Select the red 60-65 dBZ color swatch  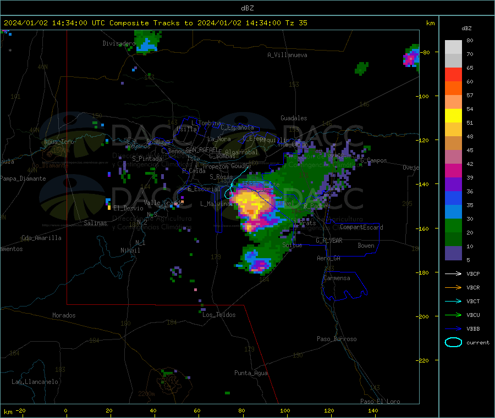tap(453, 74)
